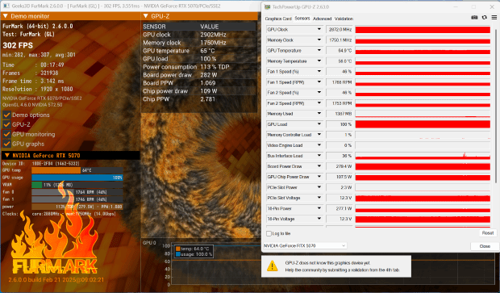
Task: Take a GPU-Z screenshot with camera icon
Action: click(474, 18)
